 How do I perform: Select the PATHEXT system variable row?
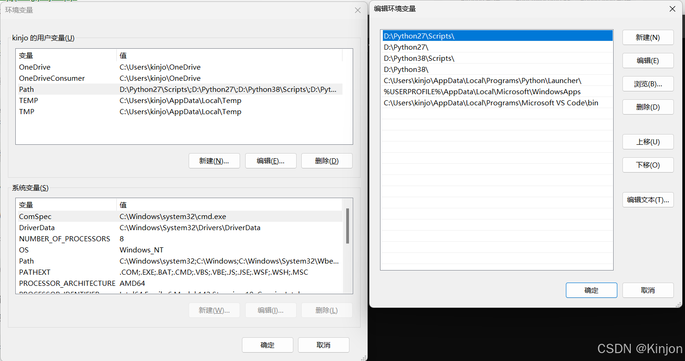[179, 272]
